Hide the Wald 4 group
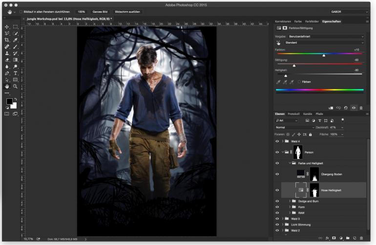 (277, 141)
